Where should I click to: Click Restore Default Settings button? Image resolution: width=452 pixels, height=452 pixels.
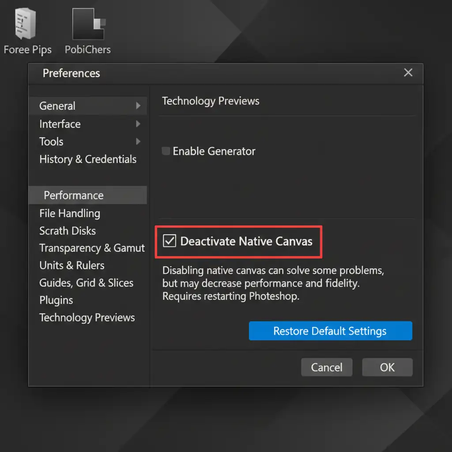[x=330, y=331]
